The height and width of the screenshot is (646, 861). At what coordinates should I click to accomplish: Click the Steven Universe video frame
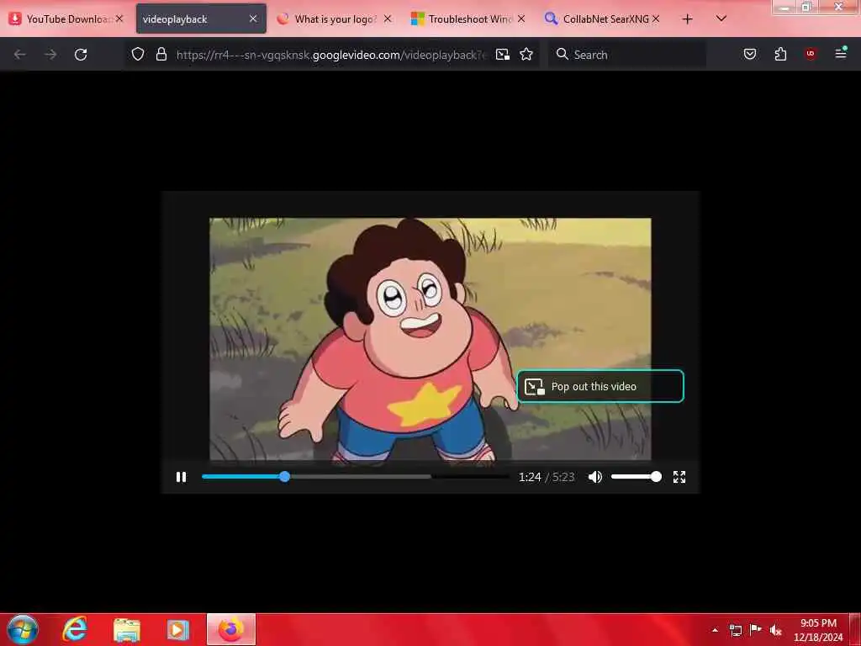430,338
